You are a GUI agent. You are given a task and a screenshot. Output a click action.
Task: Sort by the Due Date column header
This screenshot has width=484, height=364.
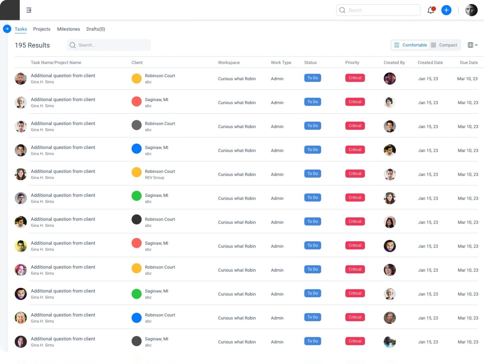click(x=469, y=63)
